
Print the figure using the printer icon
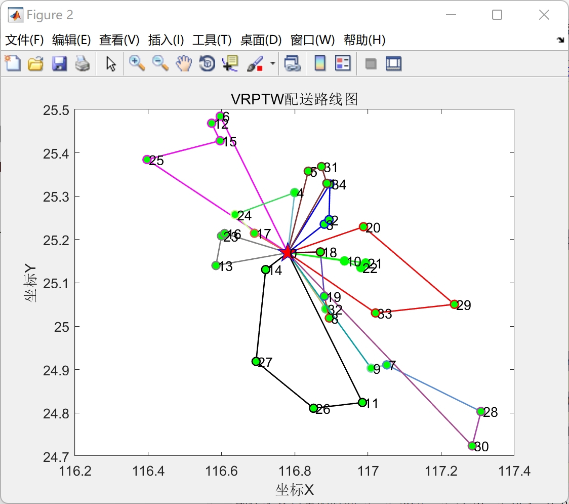point(83,63)
